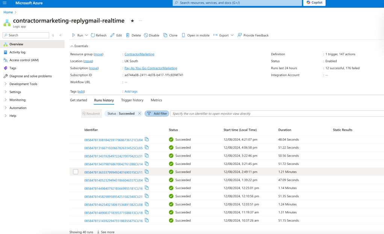Copy identifier of run ending CU08
The height and width of the screenshot is (234, 384).
[147, 204]
